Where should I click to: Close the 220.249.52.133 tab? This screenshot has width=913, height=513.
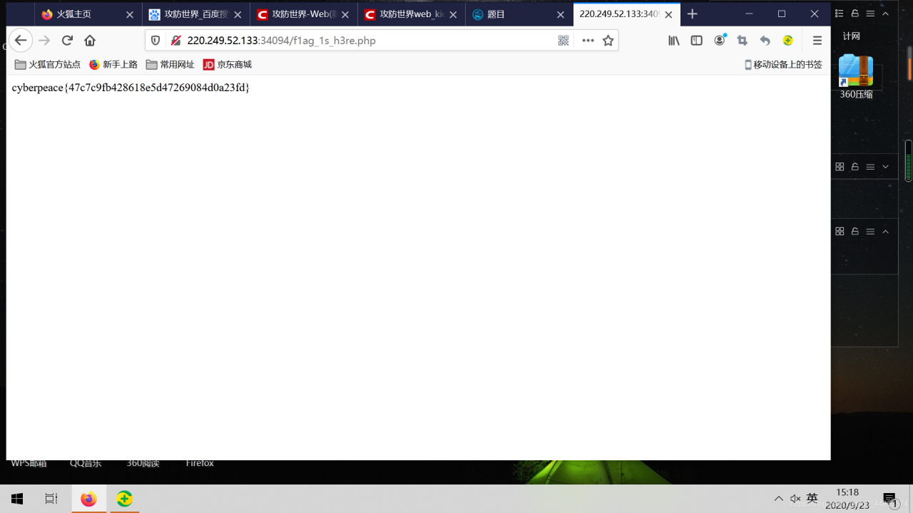tap(668, 14)
